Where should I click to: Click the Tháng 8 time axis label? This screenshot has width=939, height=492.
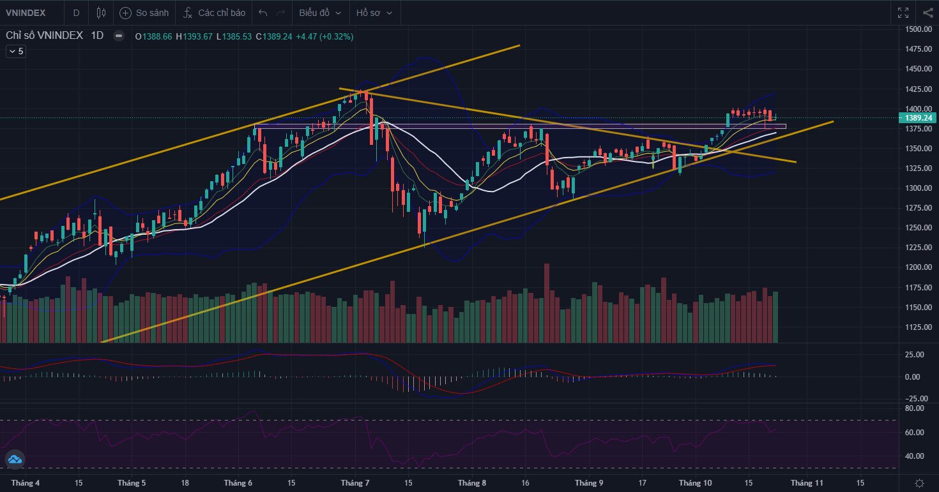point(471,484)
